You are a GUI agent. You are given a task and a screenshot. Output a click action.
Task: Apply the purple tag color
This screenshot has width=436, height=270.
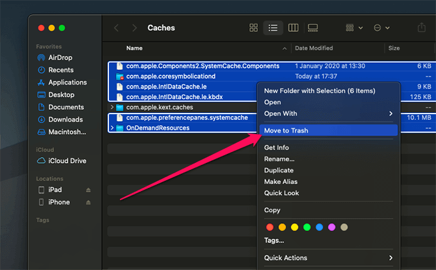point(331,227)
